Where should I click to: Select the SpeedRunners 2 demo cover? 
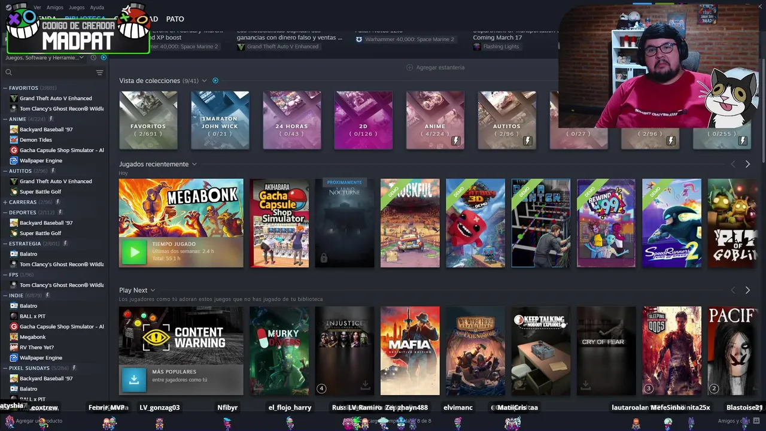(671, 223)
